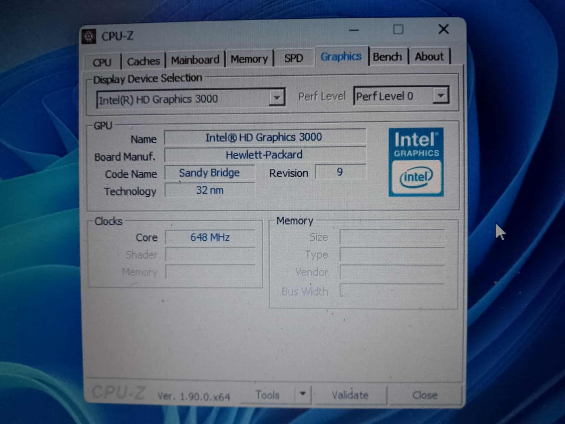Click the empty Memory Vendor field

pos(393,272)
